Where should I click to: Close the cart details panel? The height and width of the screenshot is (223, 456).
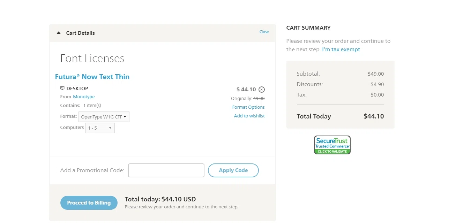[x=264, y=32]
